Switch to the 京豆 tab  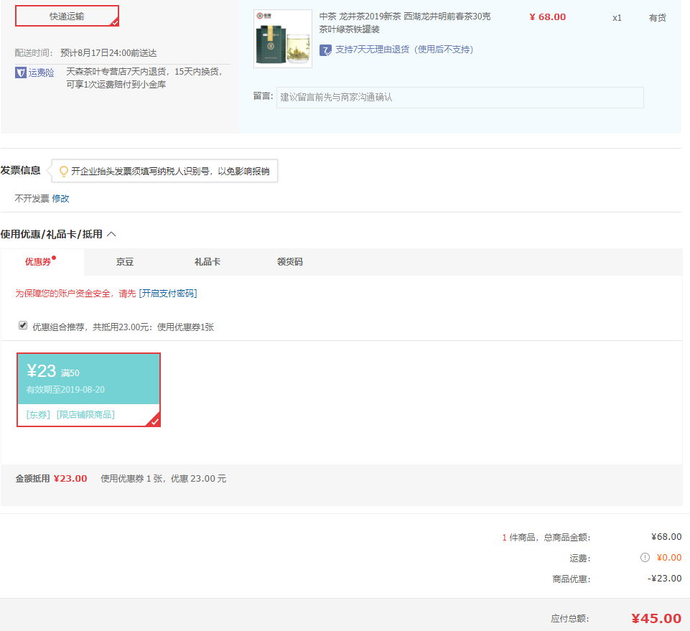pyautogui.click(x=124, y=262)
